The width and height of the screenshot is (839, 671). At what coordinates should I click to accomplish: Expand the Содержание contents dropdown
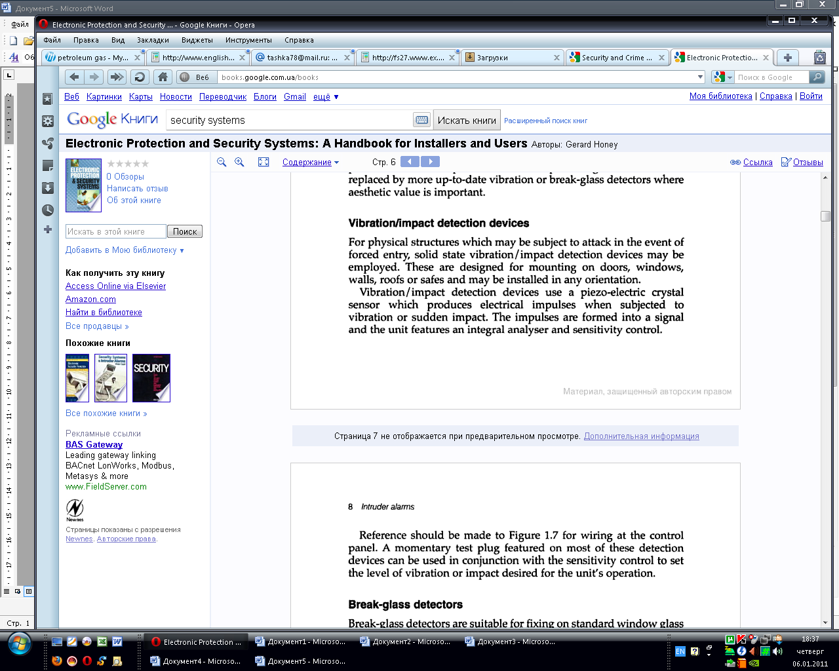point(311,163)
